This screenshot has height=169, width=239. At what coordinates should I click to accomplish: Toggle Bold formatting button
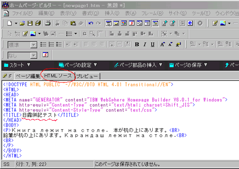click(137, 44)
